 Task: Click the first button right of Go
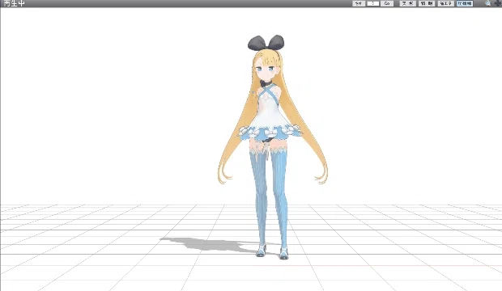click(x=408, y=3)
